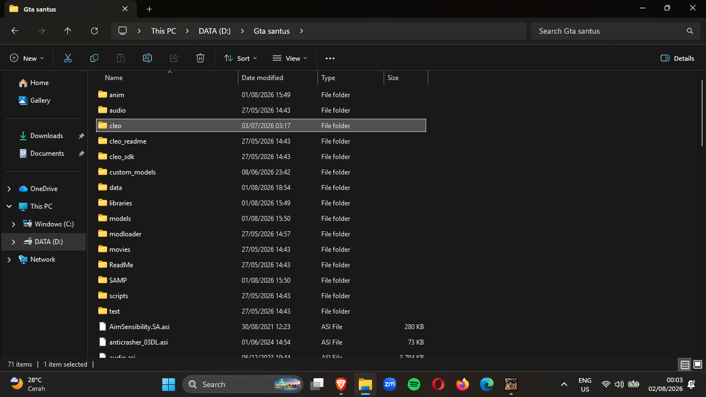706x397 pixels.
Task: Click DATA (D:) in address breadcrumb
Action: tap(215, 31)
